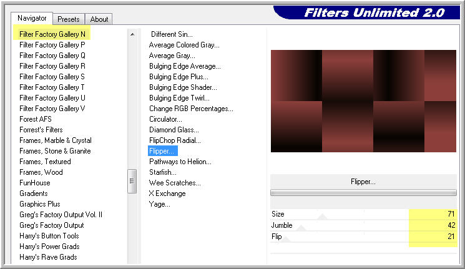Viewport: 465px width, 269px height.
Task: Select Frames, Marble & Crystal category
Action: [x=56, y=140]
